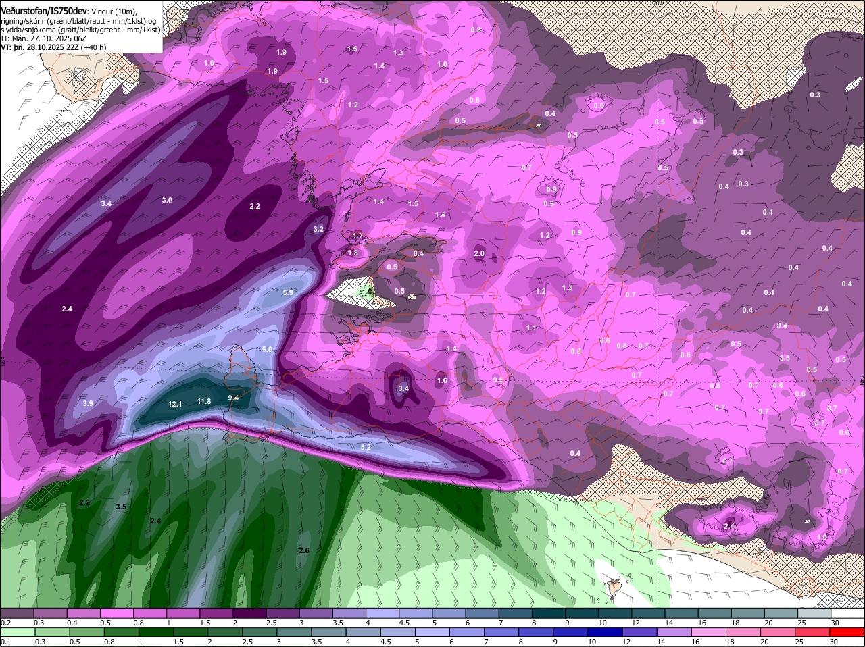The height and width of the screenshot is (647, 865).
Task: Click the 1.1 value in the pink interior
Action: point(531,328)
